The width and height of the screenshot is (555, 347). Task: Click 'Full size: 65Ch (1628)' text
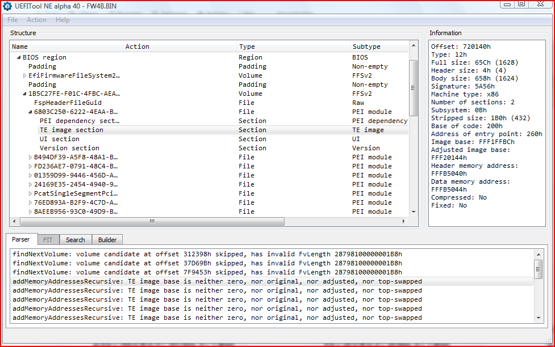click(475, 62)
